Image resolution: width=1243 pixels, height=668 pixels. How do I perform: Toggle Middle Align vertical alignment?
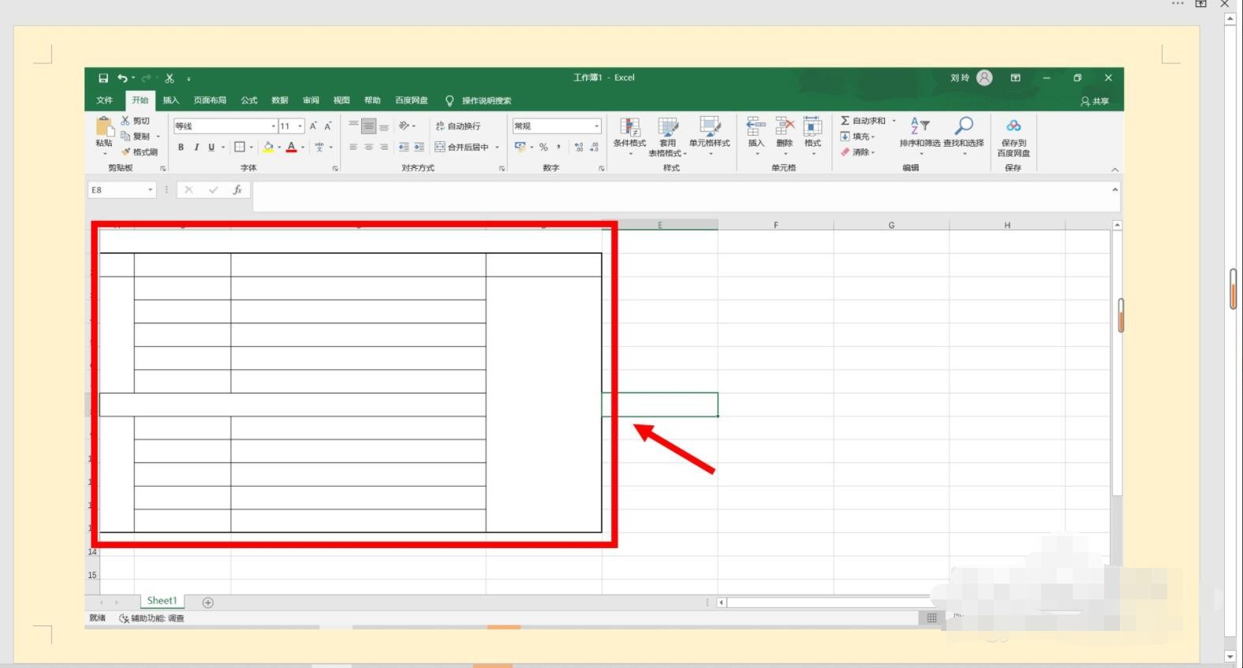pos(368,126)
